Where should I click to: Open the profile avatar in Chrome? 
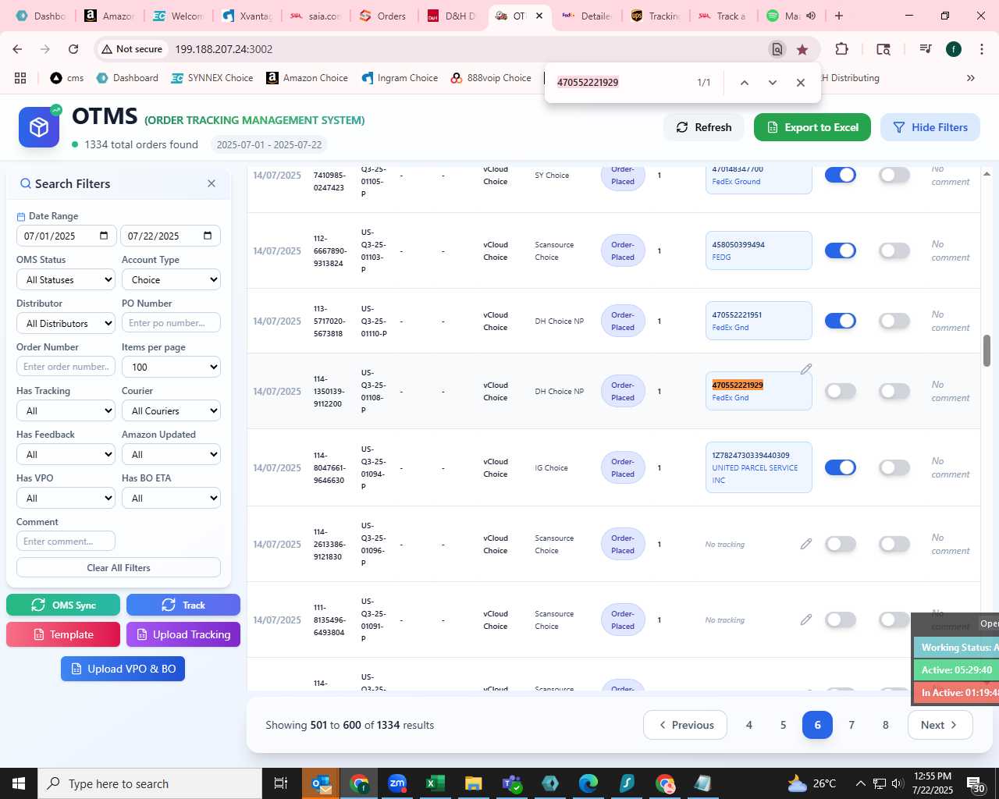[954, 49]
